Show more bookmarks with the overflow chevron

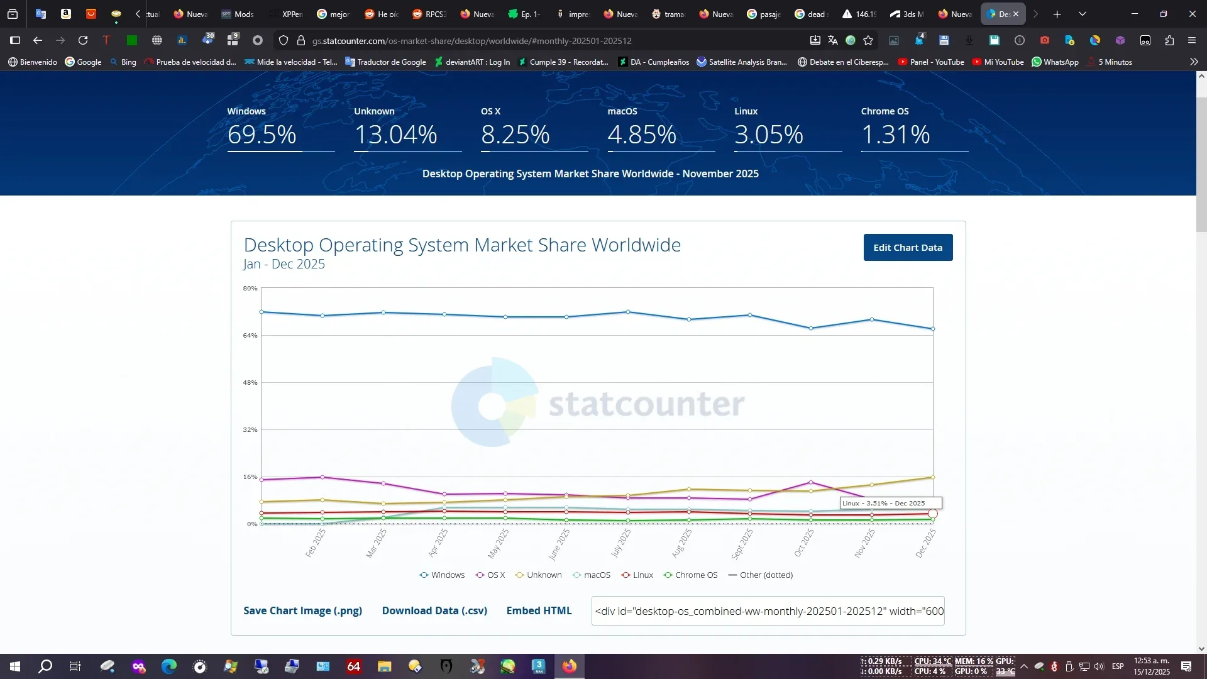1194,62
